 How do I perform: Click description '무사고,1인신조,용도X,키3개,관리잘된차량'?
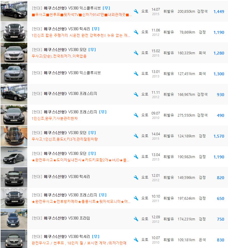pos(65,139)
